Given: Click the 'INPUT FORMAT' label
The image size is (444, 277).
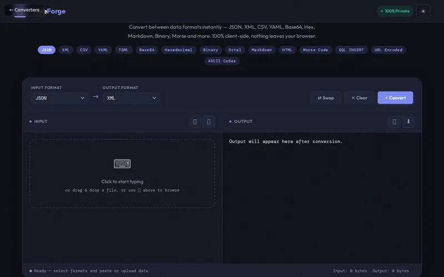Looking at the screenshot, I should click(x=46, y=88).
